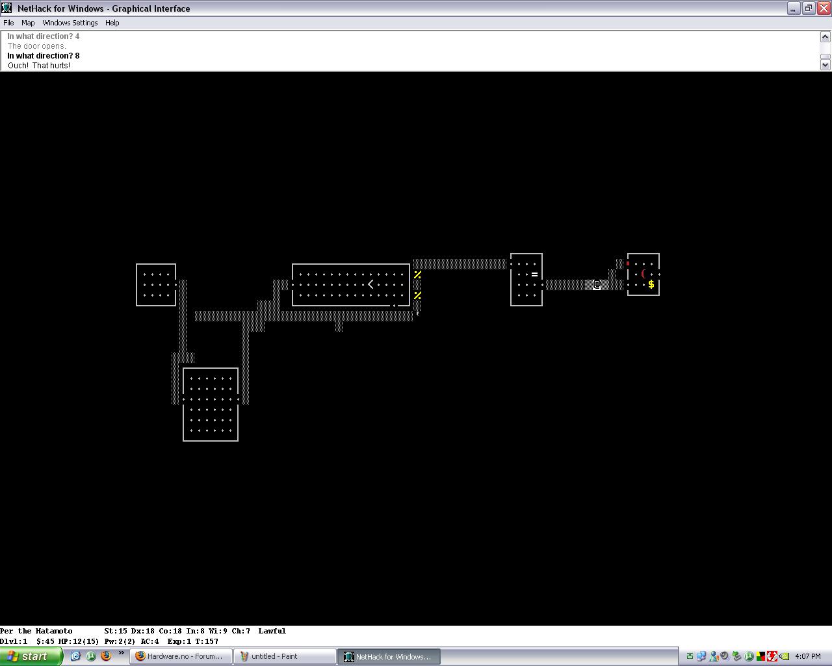Click the lower yellow % food item

click(417, 295)
